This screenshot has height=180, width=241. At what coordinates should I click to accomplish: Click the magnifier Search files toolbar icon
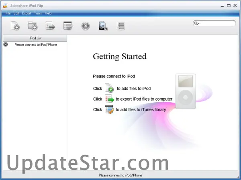pos(103,26)
